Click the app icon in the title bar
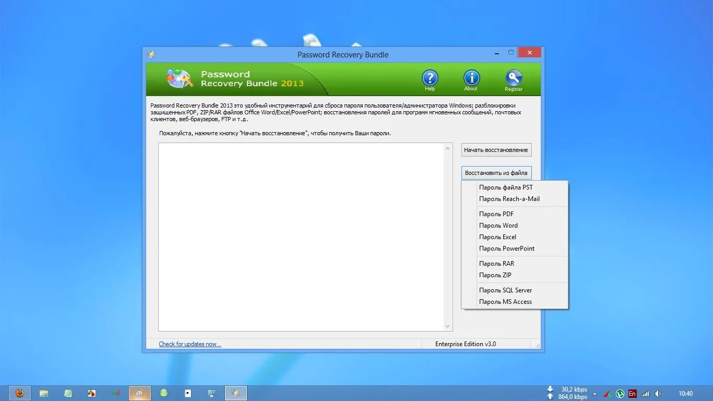Screen dimensions: 713x401 click(151, 54)
